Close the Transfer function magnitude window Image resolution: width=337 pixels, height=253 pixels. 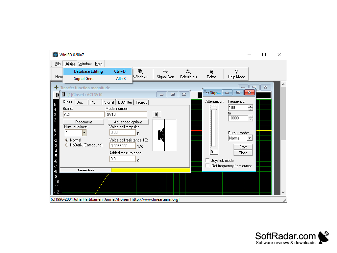click(265, 87)
